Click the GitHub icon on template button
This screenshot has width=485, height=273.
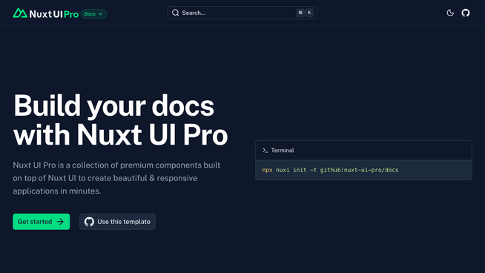pos(89,222)
